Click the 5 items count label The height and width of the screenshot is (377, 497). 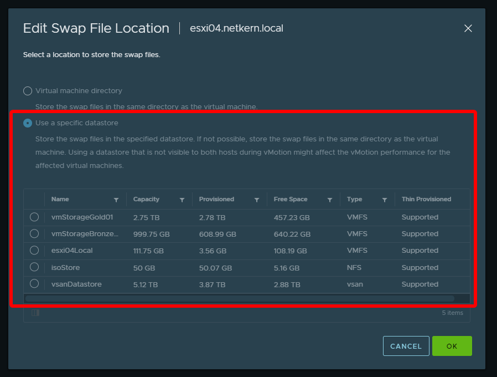pyautogui.click(x=453, y=313)
